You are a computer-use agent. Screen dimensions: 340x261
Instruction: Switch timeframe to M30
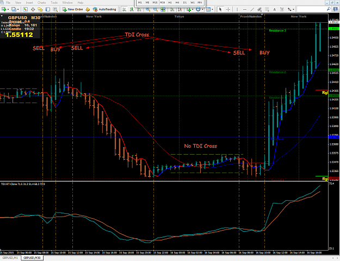163,2
